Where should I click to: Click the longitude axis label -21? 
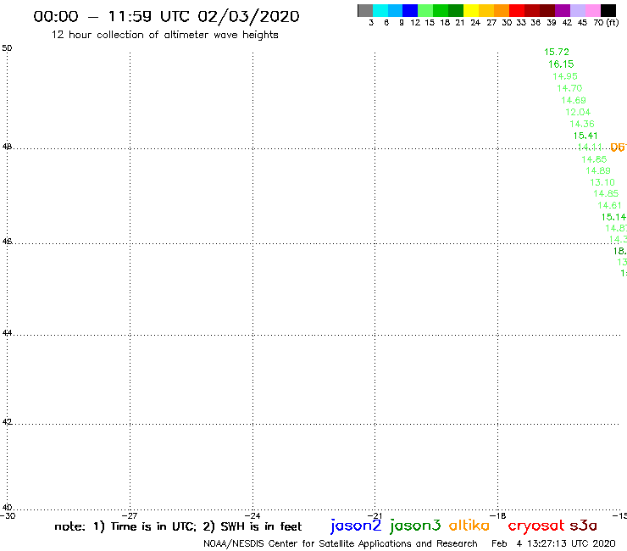pyautogui.click(x=375, y=515)
